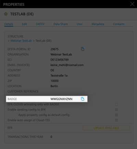Open the Webinar TestLab structure link
137x149 pixels.
(21, 41)
